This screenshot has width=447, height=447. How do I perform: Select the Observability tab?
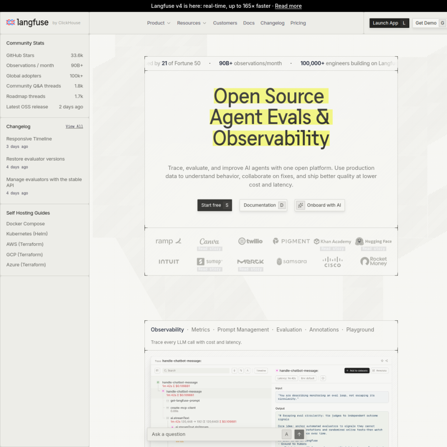pos(167,330)
